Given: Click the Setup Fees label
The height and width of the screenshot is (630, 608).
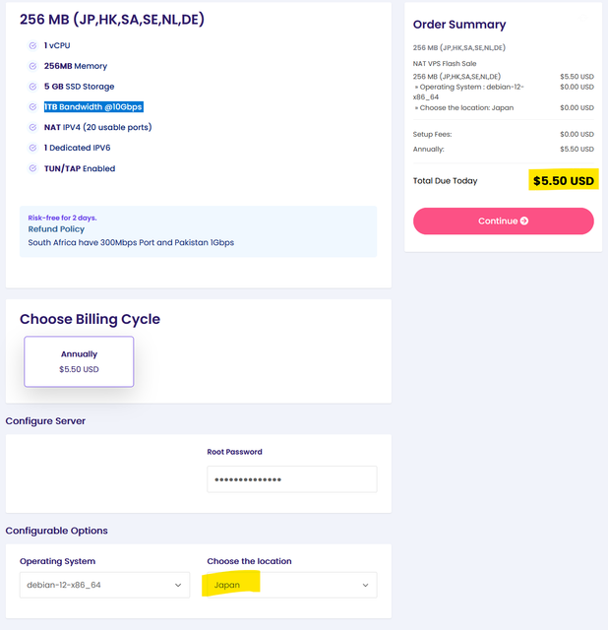Looking at the screenshot, I should 432,134.
